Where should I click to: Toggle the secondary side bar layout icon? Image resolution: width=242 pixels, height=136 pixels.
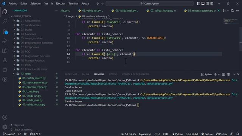207,3
